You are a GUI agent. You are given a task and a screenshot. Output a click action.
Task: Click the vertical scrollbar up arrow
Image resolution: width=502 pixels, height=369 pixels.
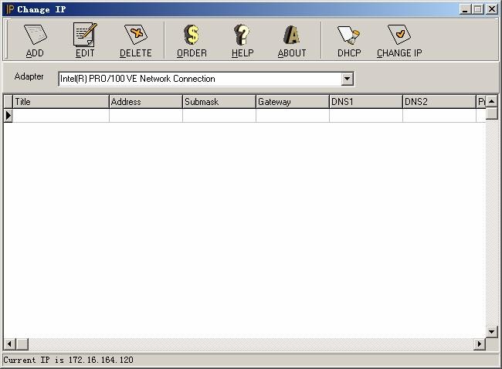[492, 101]
